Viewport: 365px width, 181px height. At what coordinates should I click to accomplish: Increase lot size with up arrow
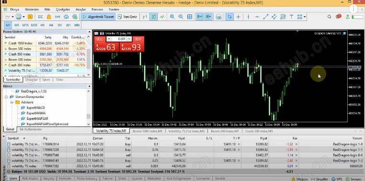tap(129, 39)
